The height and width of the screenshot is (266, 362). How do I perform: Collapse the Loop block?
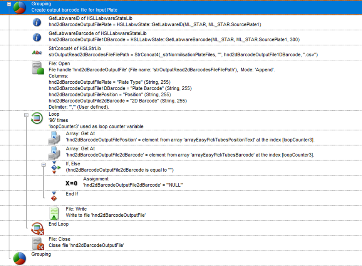pyautogui.click(x=26, y=115)
